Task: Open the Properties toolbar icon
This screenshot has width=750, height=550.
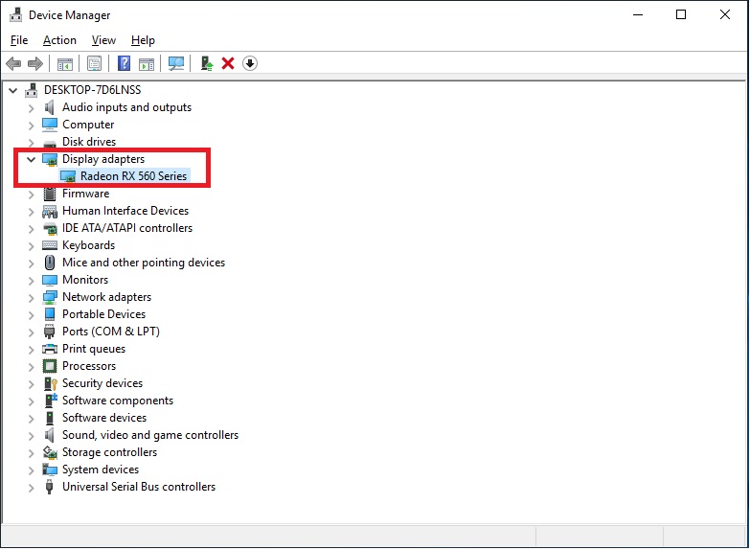Action: (x=94, y=63)
